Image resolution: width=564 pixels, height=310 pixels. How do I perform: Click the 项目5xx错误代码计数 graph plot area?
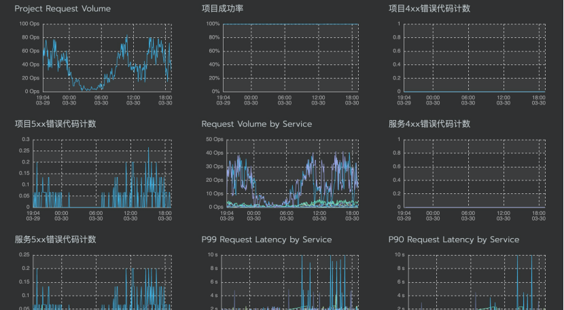point(102,173)
